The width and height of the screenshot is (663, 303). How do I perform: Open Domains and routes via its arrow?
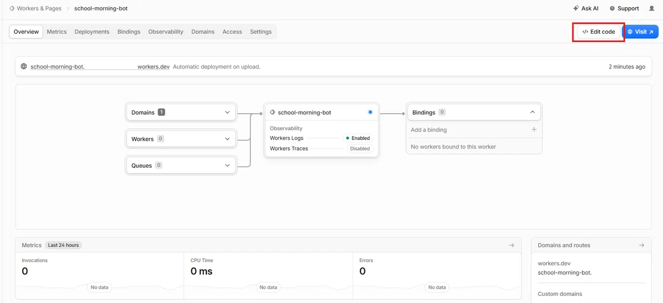(641, 245)
